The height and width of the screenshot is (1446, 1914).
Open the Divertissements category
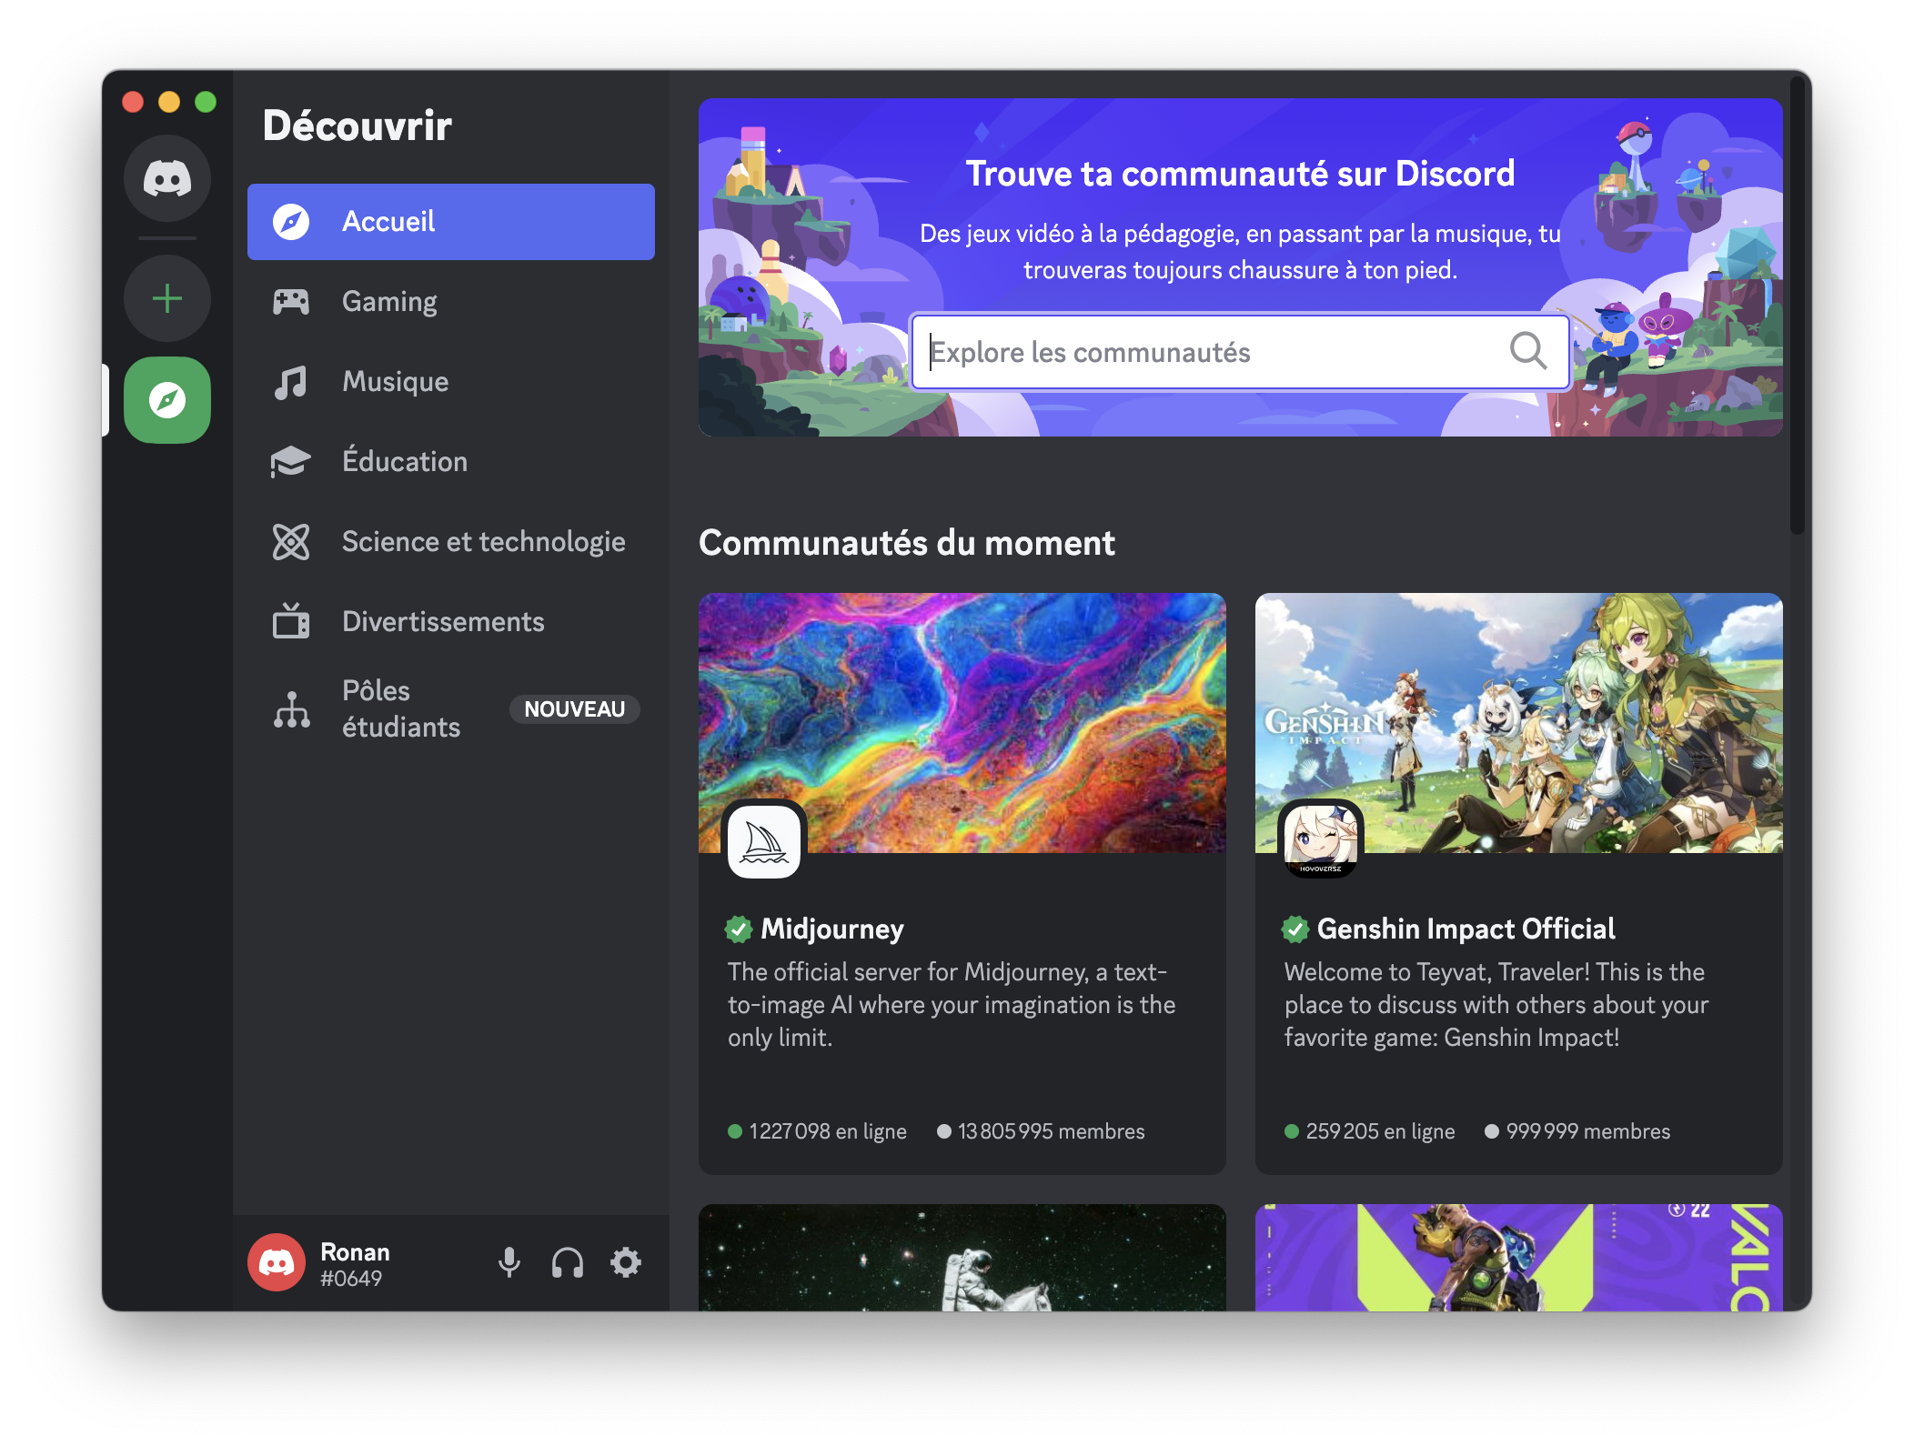pyautogui.click(x=451, y=622)
